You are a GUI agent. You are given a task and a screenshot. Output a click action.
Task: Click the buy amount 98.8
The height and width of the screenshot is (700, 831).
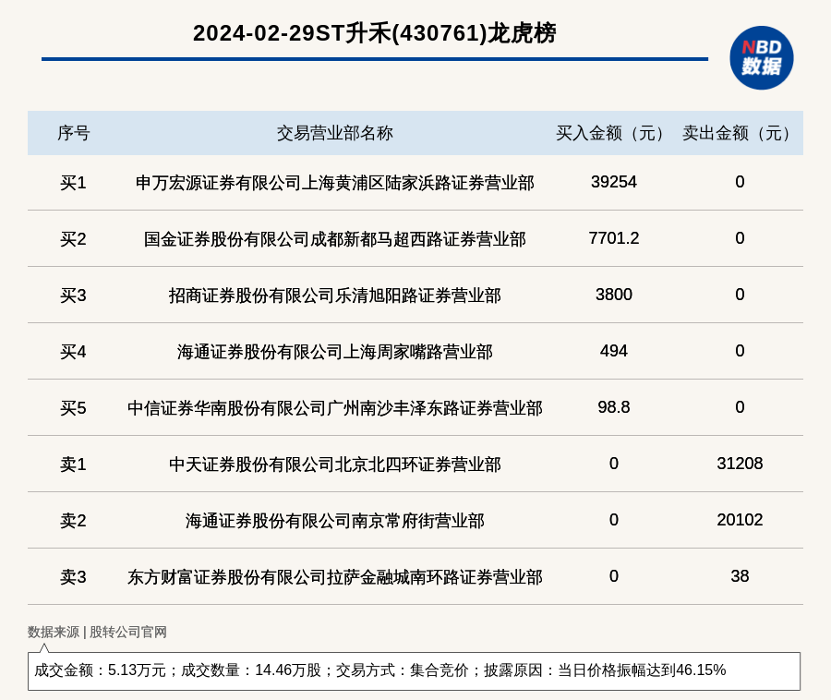click(614, 407)
